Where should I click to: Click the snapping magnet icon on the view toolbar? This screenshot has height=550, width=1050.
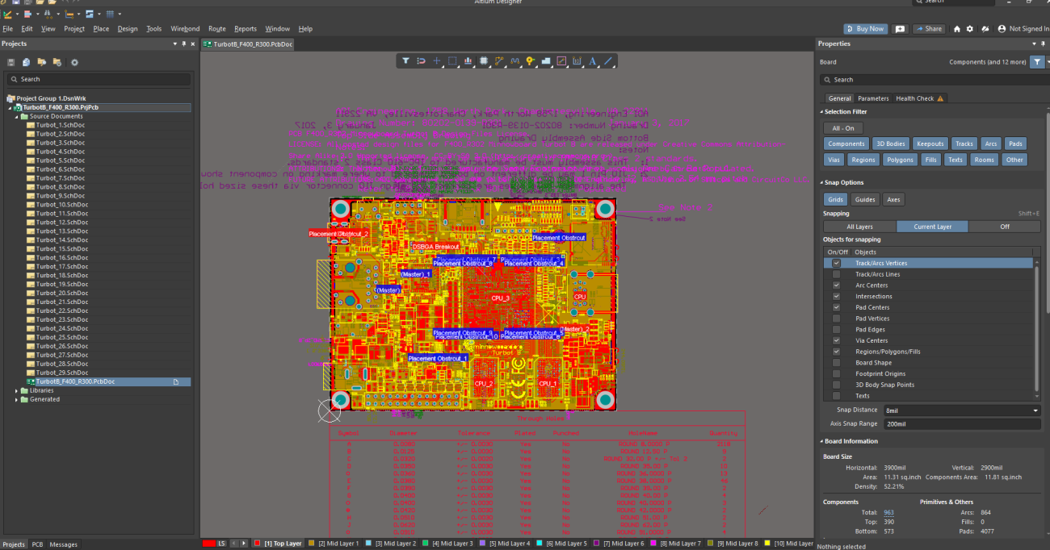pyautogui.click(x=421, y=60)
